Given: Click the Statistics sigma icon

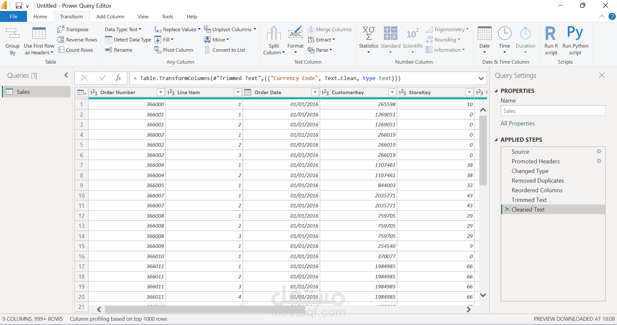Looking at the screenshot, I should [x=368, y=33].
